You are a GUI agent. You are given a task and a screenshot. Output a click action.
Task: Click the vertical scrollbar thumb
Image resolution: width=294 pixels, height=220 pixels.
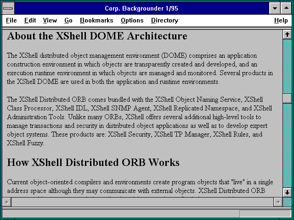pos(287,98)
